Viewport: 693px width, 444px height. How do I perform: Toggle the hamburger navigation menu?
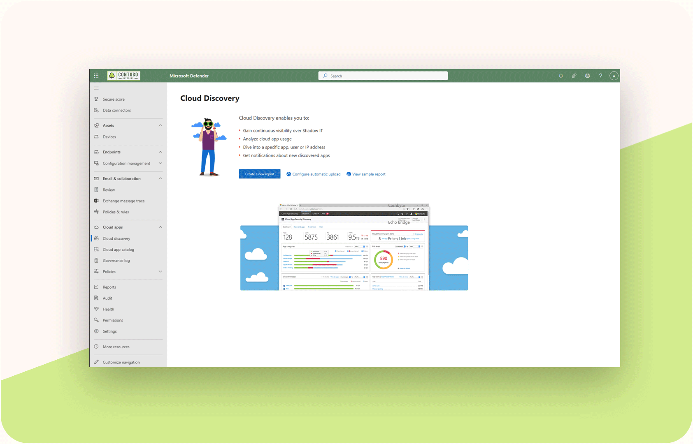coord(96,88)
